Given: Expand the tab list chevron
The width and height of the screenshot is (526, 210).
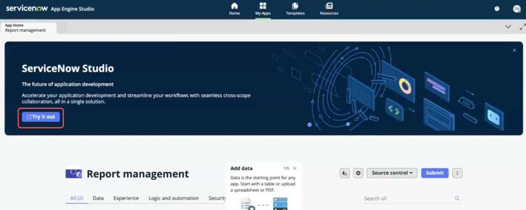Looking at the screenshot, I should tap(508, 27).
